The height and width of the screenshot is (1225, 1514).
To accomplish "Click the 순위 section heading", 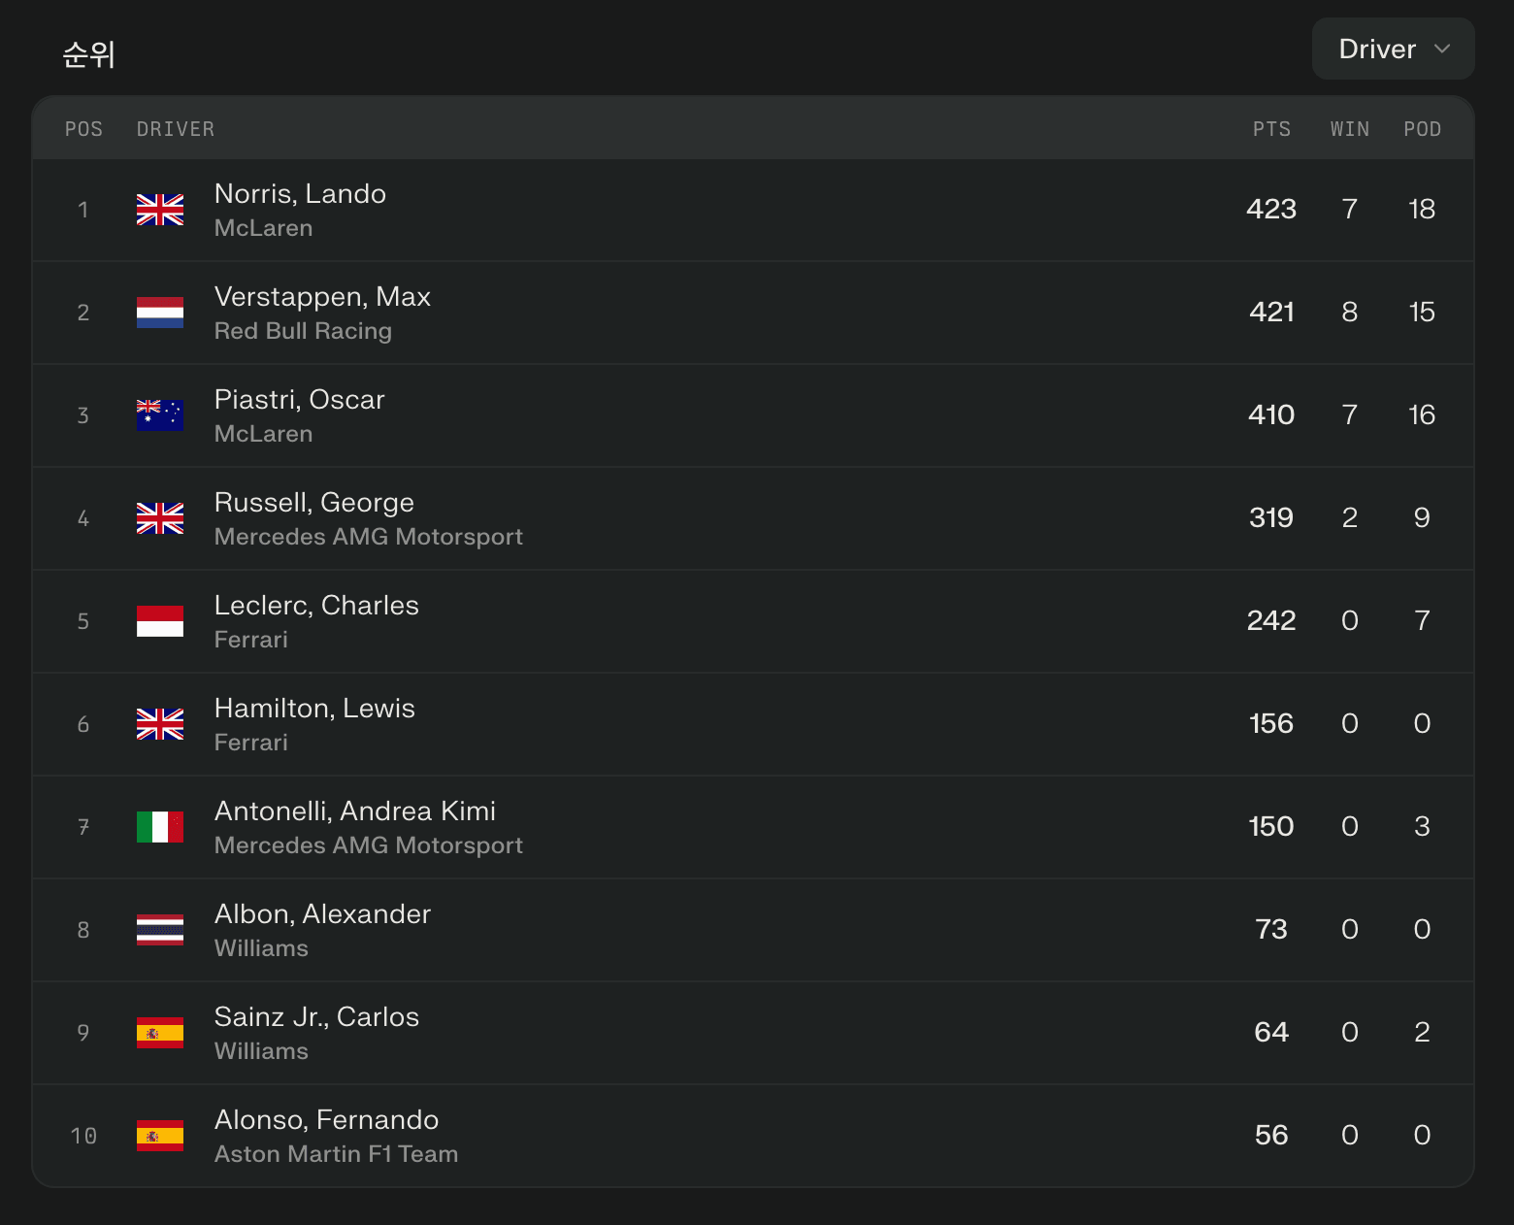I will tap(89, 54).
